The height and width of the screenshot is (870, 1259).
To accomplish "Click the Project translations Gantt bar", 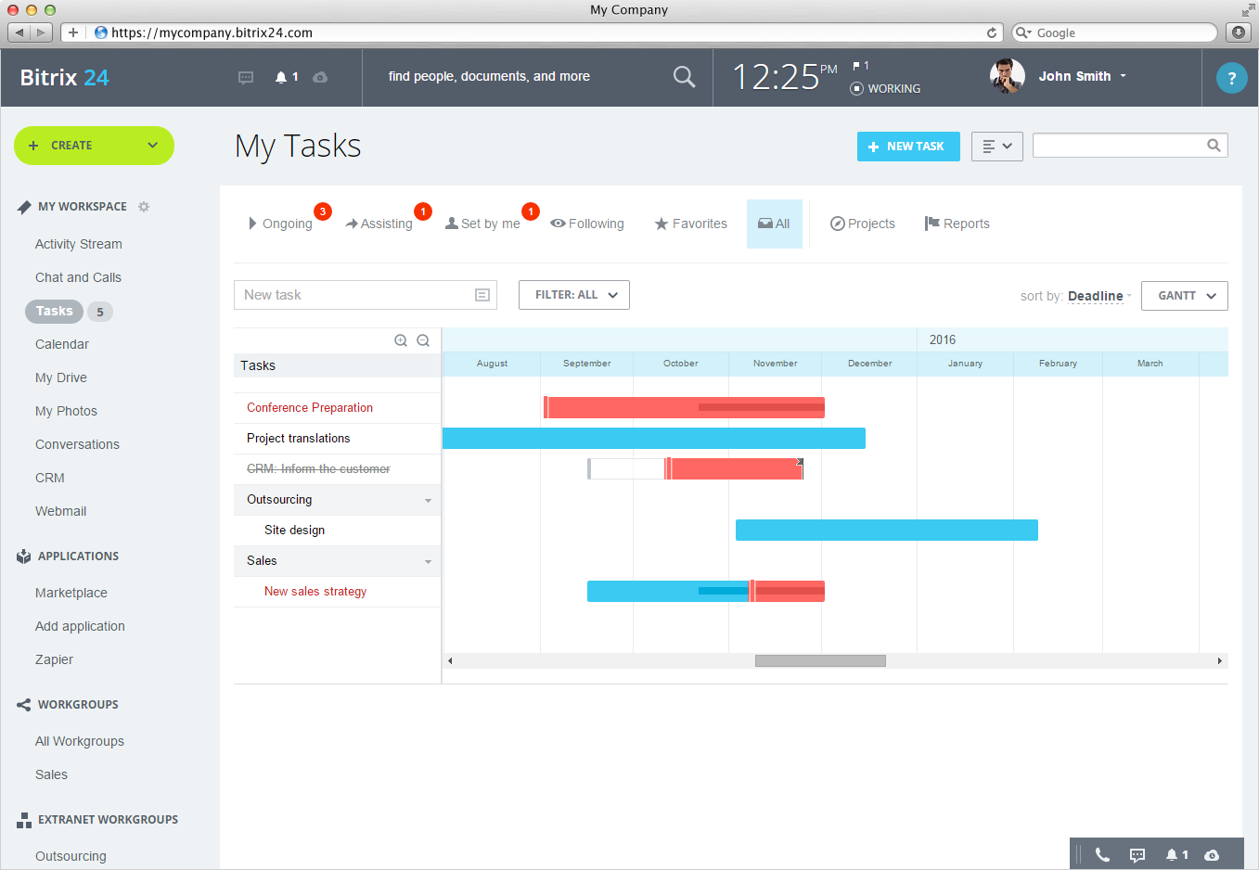I will coord(654,438).
